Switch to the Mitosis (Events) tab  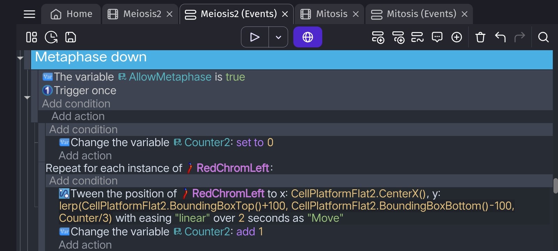click(419, 14)
